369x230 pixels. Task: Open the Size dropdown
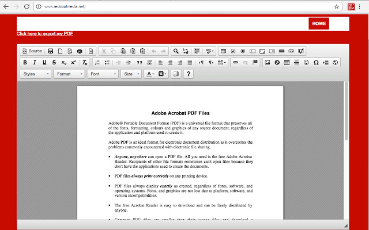point(131,74)
